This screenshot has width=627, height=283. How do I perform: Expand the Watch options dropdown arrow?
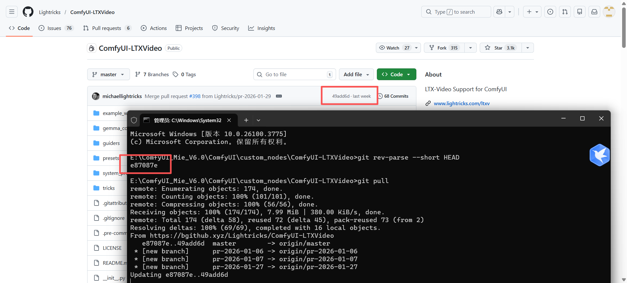pos(416,48)
